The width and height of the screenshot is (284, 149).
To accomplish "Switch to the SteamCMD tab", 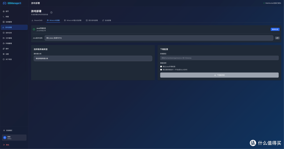I will pos(37,20).
